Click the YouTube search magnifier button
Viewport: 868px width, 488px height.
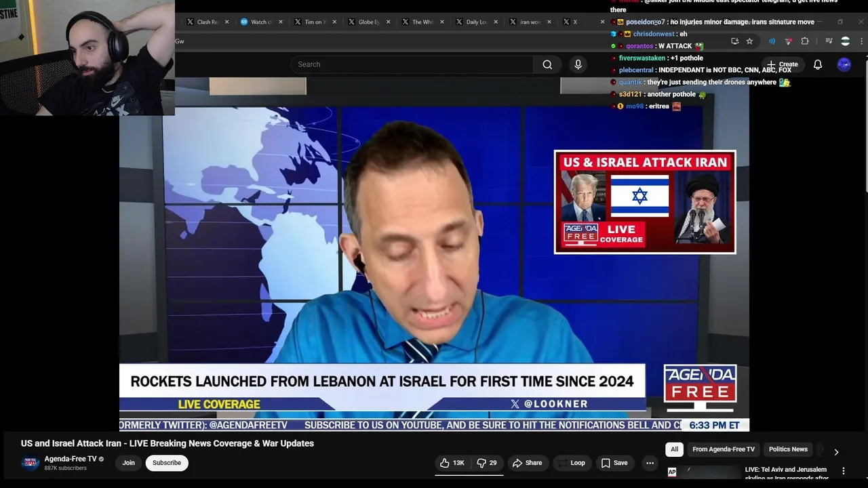(547, 64)
